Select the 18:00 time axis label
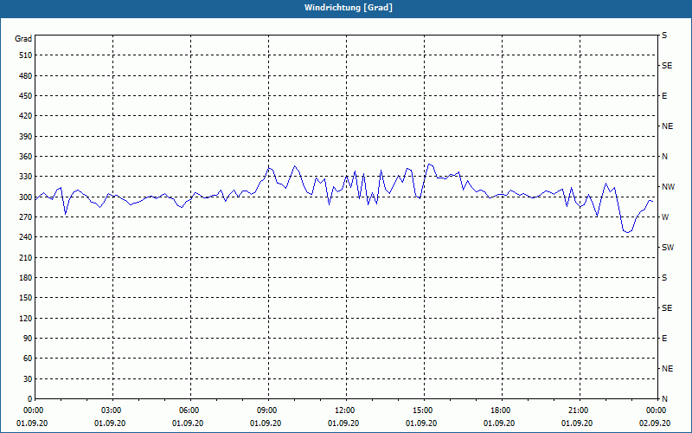Viewport: 692px width, 433px height. pos(501,410)
